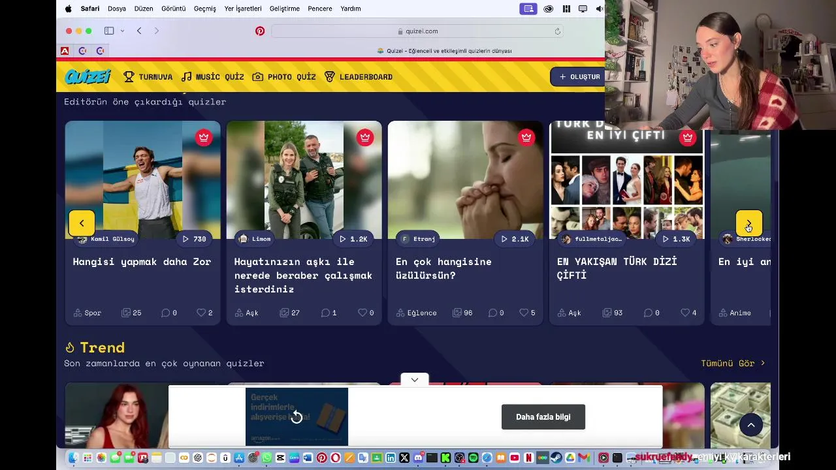The width and height of the screenshot is (836, 470).
Task: Click the Anime category tag
Action: [x=735, y=313]
